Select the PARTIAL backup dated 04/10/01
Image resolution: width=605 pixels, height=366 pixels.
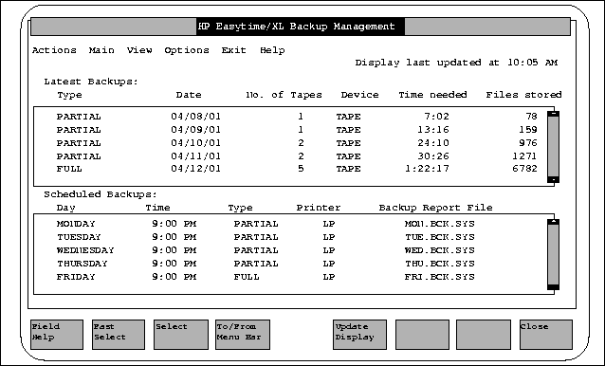click(297, 143)
